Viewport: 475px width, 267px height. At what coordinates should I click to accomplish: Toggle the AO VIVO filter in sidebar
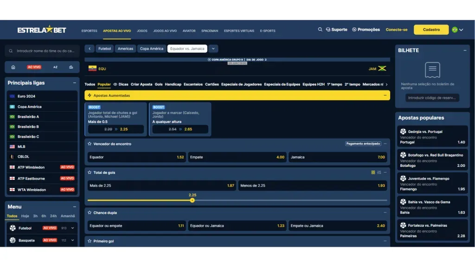tap(34, 67)
